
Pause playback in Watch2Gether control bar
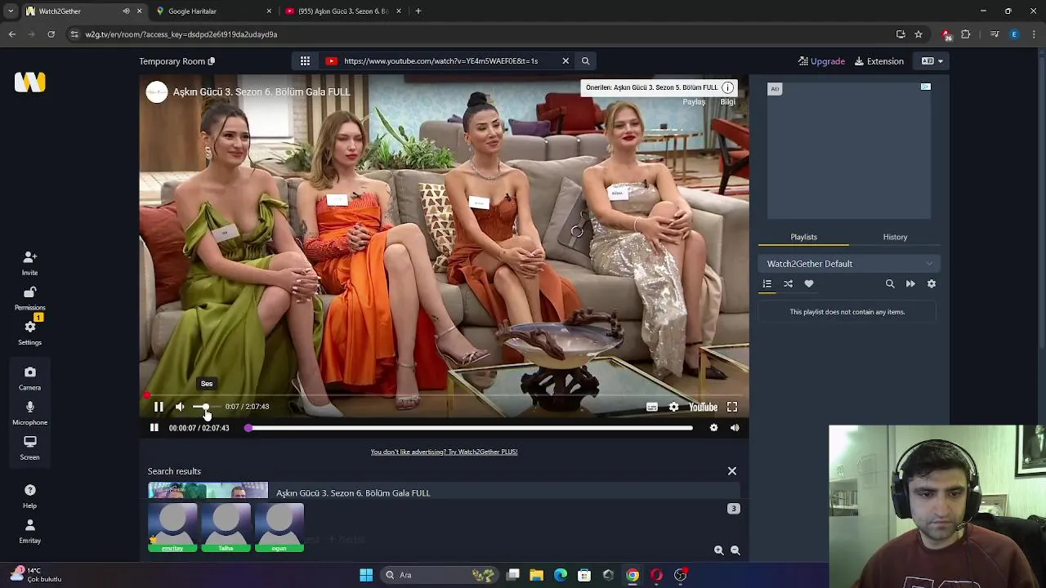point(154,428)
